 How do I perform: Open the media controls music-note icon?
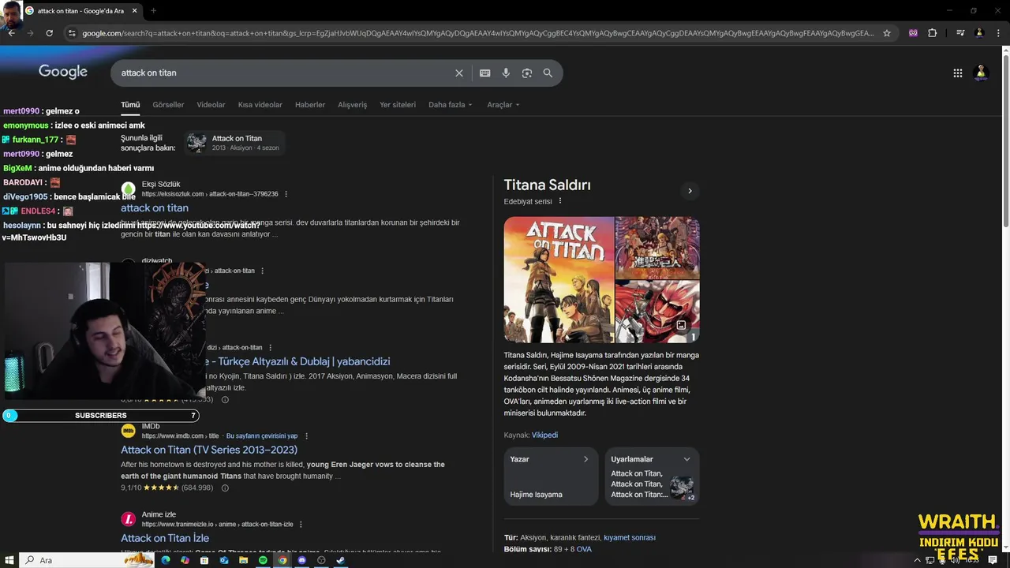960,33
